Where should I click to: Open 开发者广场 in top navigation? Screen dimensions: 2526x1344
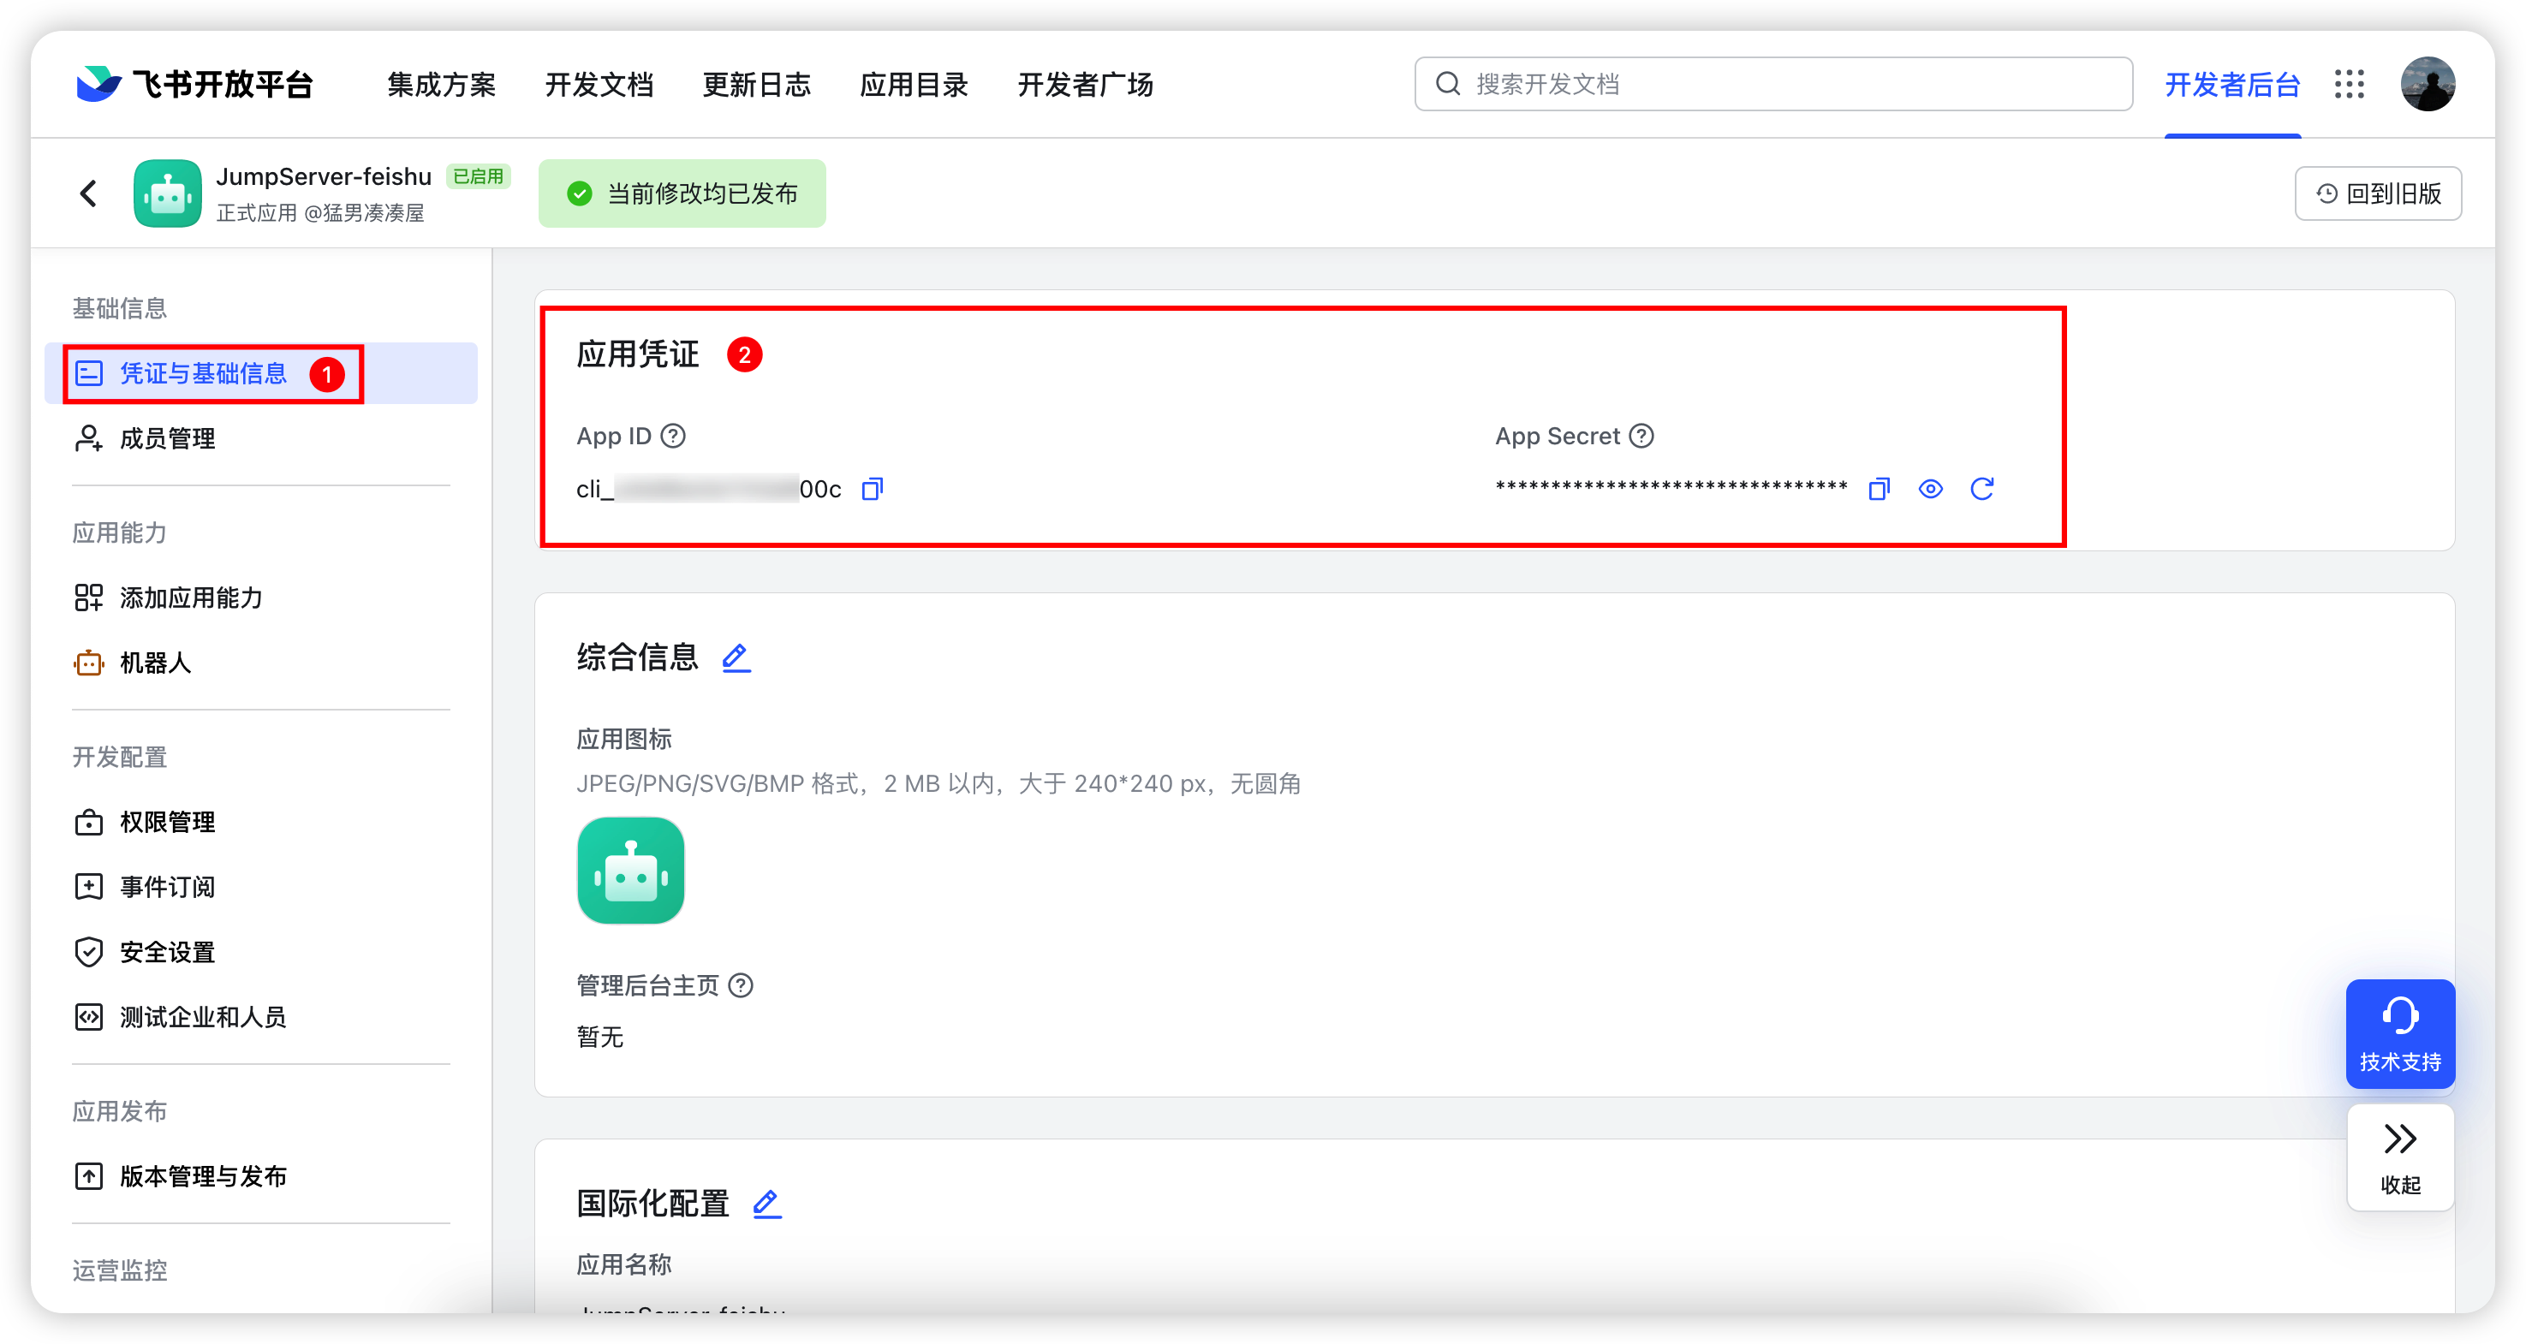click(1086, 86)
